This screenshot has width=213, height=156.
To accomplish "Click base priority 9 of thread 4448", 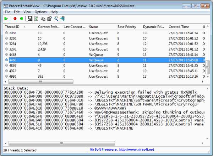I will (x=118, y=54).
